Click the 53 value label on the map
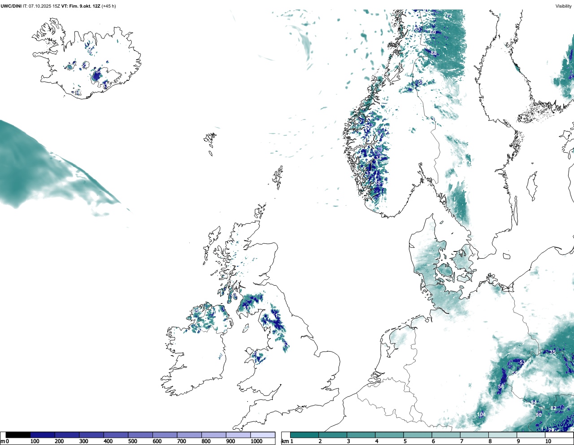This screenshot has height=445, width=574. [522, 362]
